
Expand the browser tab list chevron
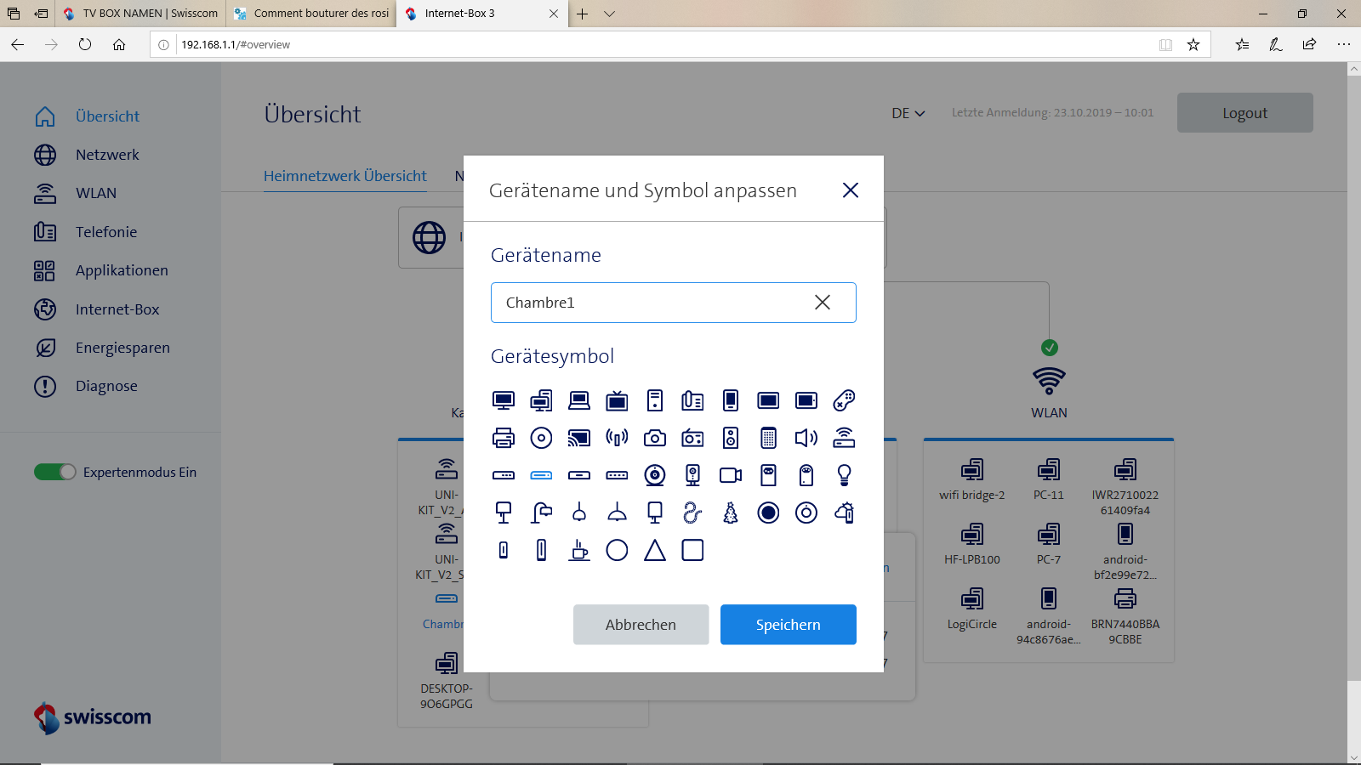[x=609, y=14]
